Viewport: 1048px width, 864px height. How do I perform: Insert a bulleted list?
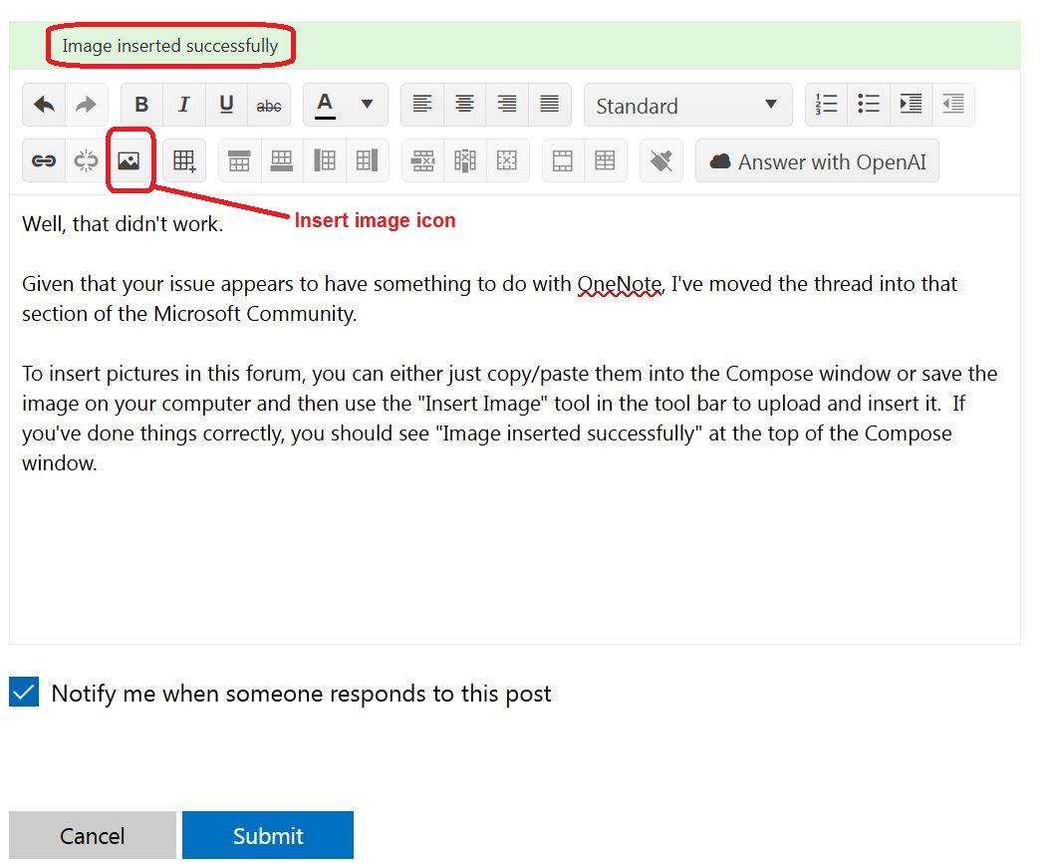tap(869, 105)
